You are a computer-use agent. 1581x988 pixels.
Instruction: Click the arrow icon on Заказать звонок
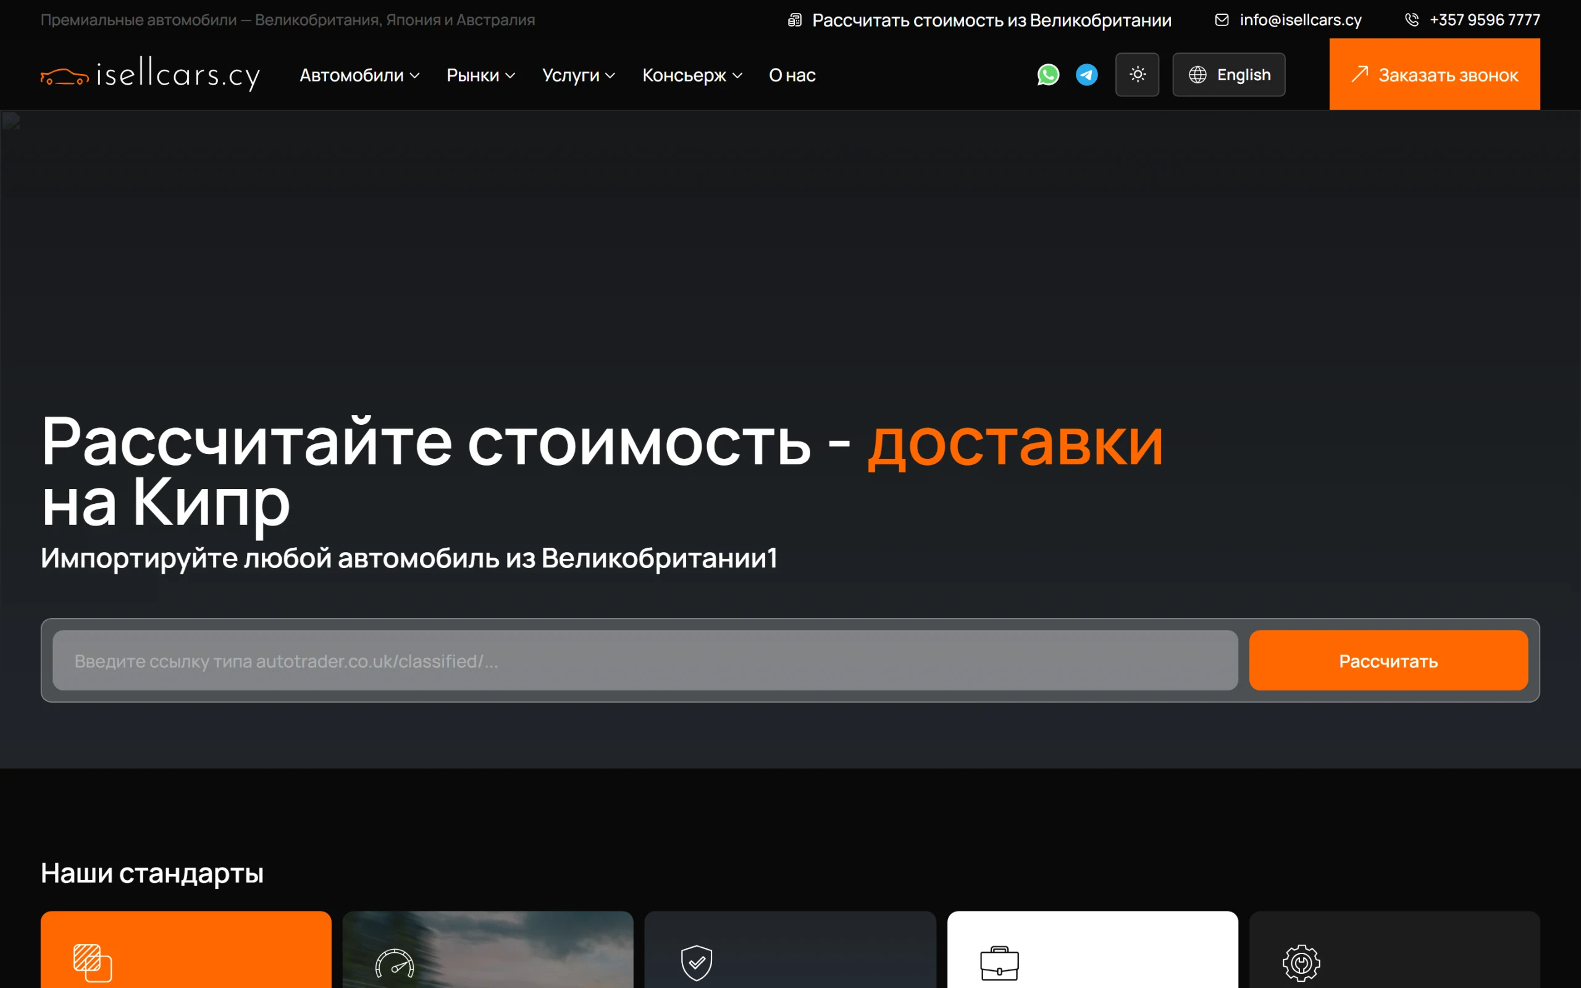coord(1359,74)
